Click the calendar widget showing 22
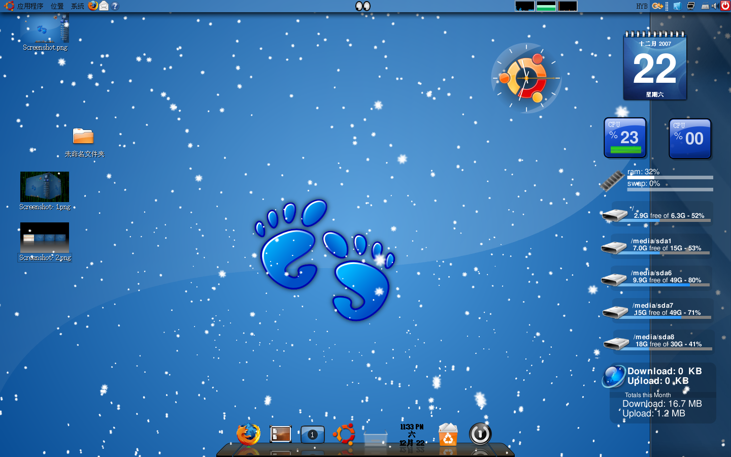Screen dimensions: 731x457 (655, 66)
